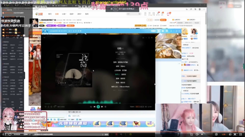Open the 首页 tab on Douyu
Image resolution: width=245 pixels, height=137 pixels.
[x=50, y=14]
